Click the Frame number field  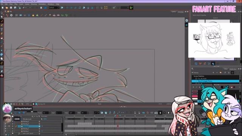(x=45, y=113)
